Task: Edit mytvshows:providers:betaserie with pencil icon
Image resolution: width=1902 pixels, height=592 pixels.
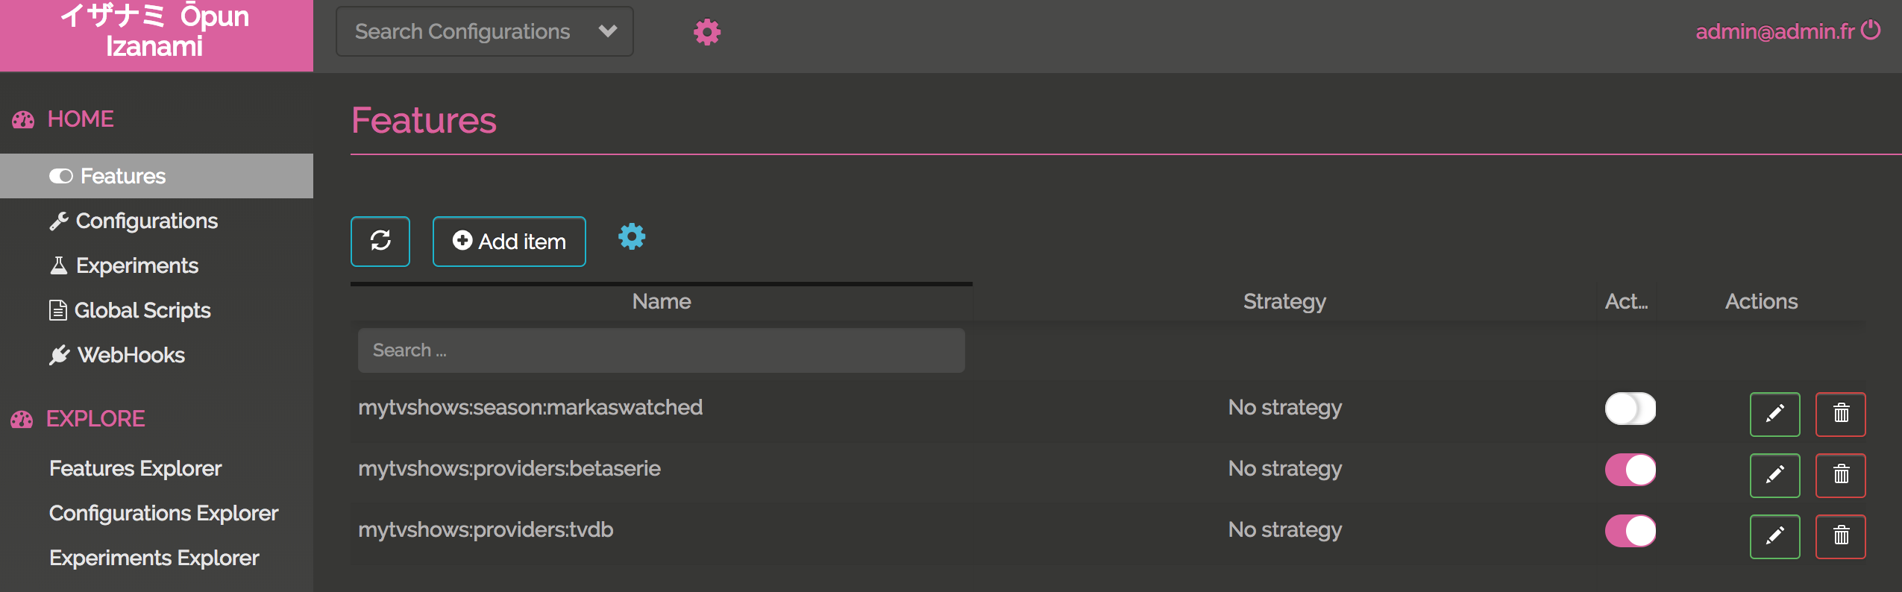Action: tap(1774, 475)
